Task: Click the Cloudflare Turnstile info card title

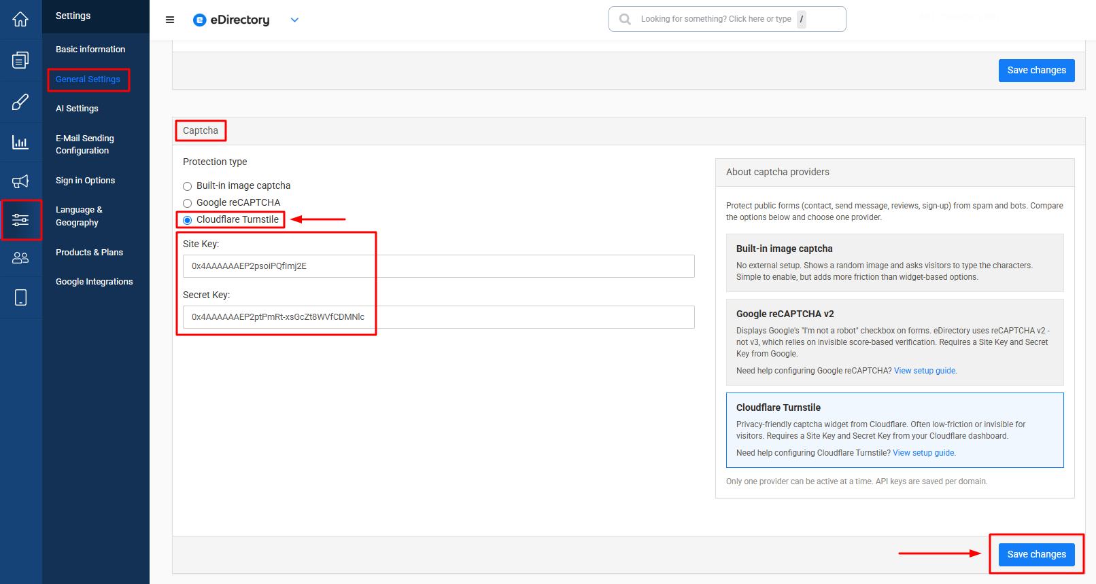Action: click(778, 407)
